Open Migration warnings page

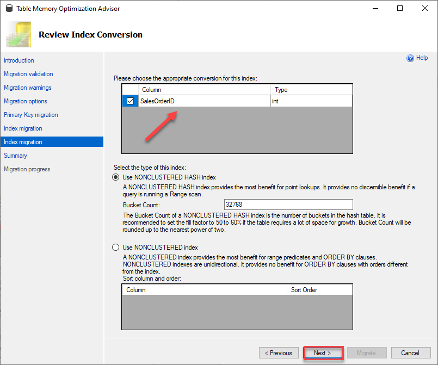tap(28, 88)
